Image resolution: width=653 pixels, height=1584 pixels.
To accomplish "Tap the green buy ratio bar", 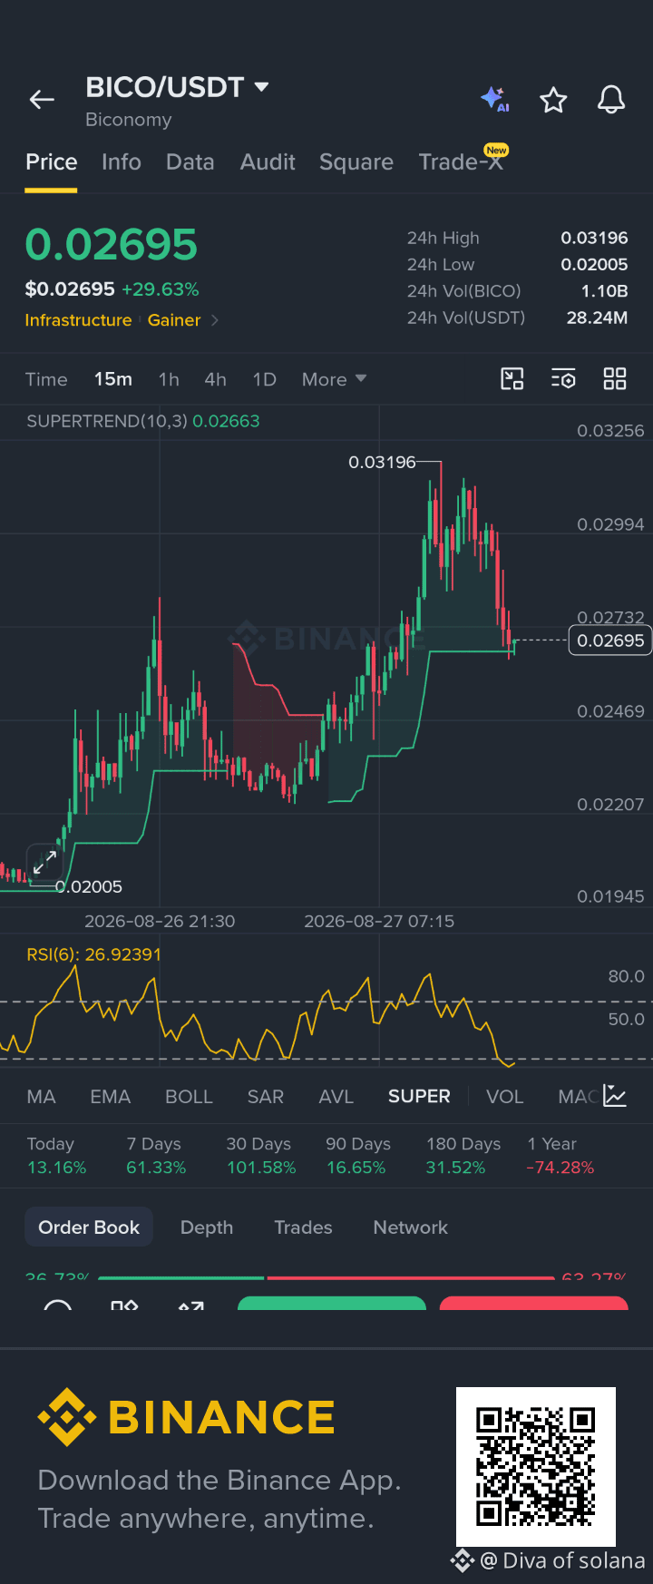I will [x=180, y=1277].
